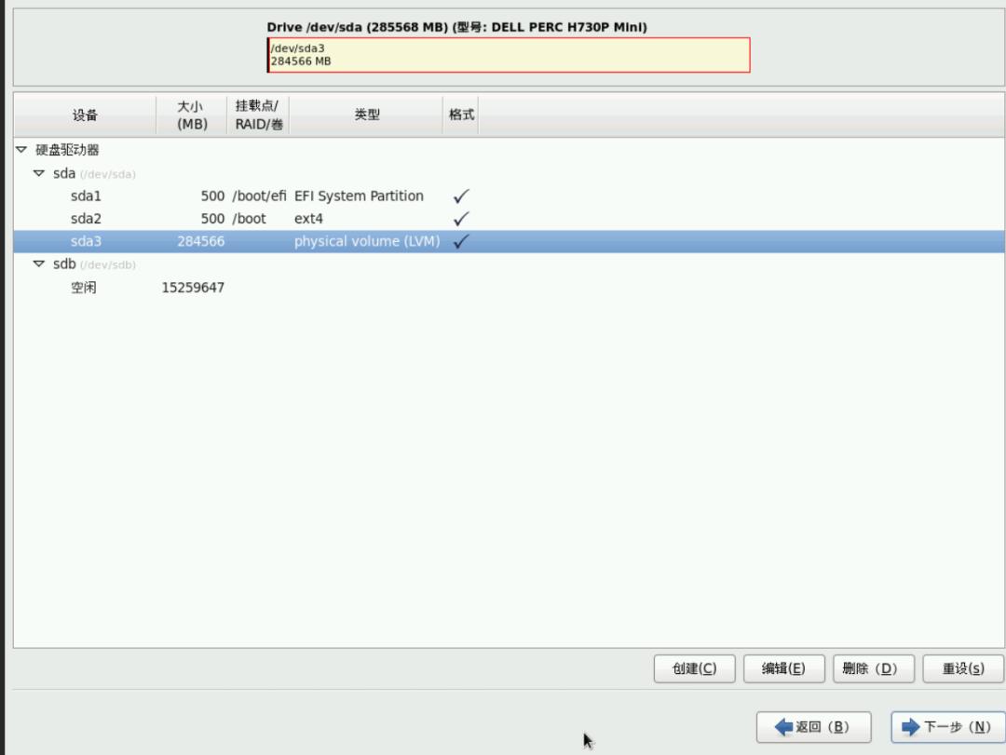Click the /boot/efi mount point cell

pos(259,196)
